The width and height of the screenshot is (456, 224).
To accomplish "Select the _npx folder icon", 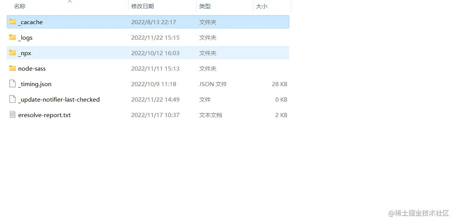I will (x=12, y=53).
